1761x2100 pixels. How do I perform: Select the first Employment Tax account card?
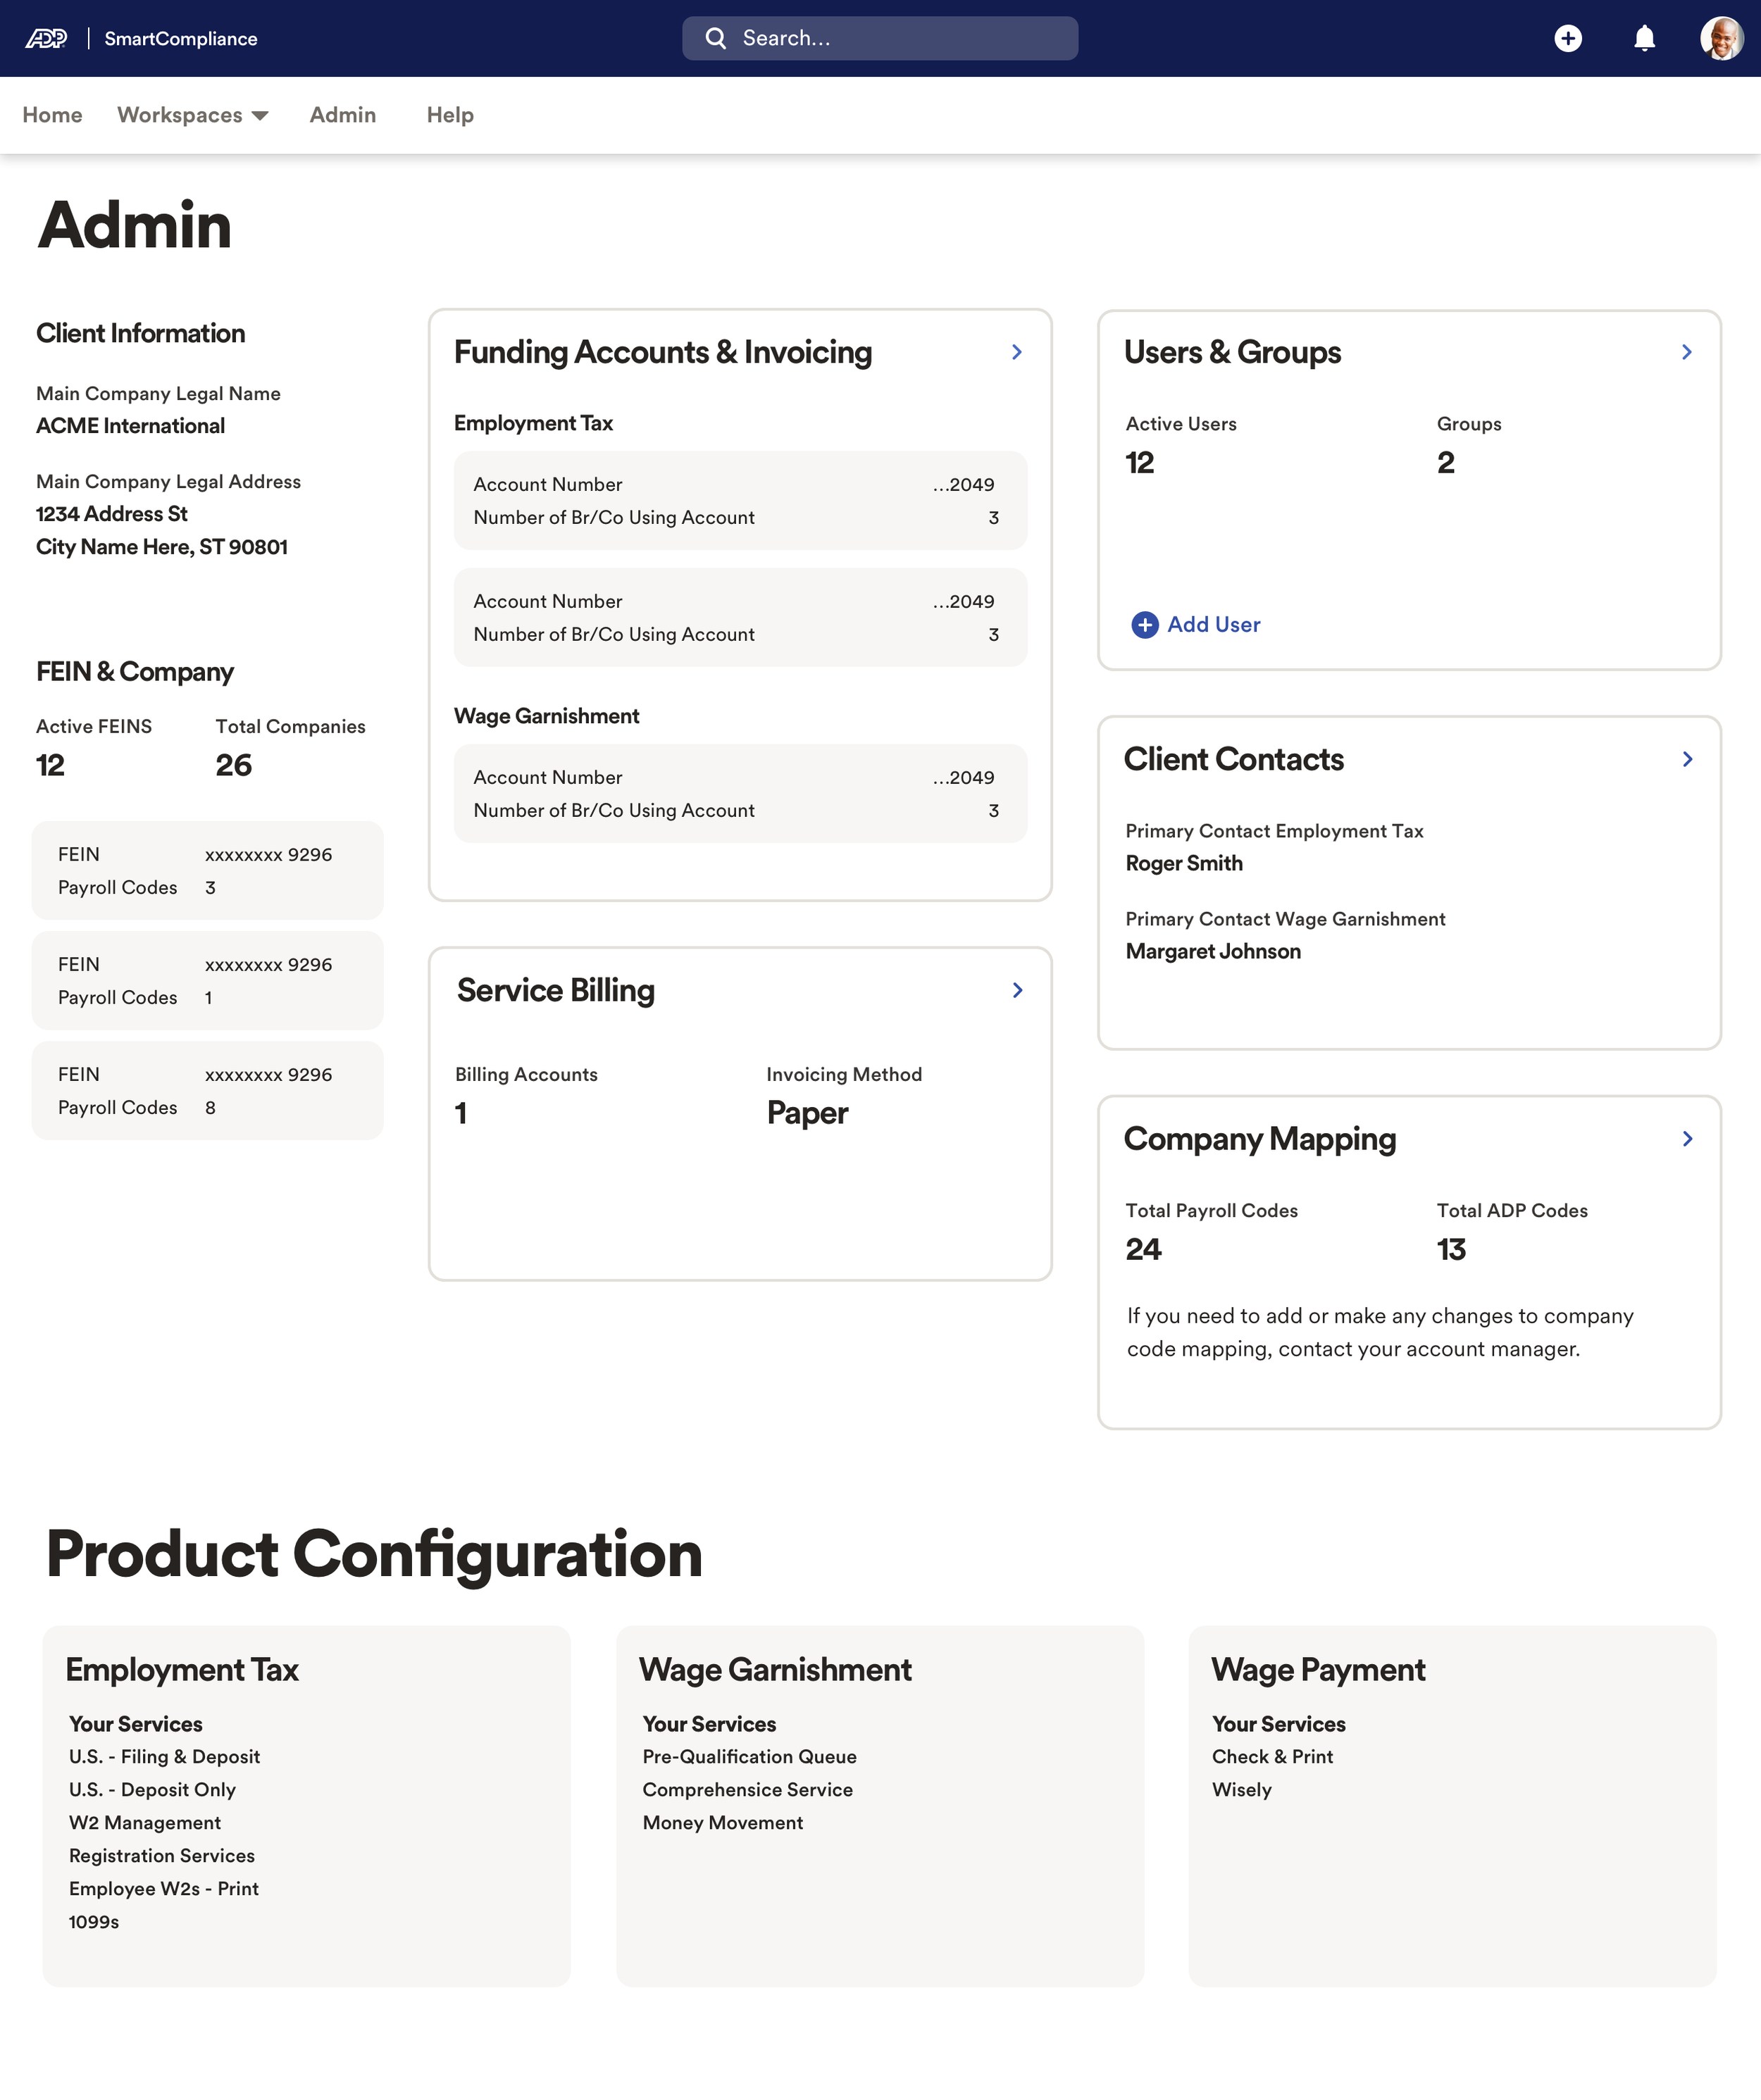pos(740,501)
